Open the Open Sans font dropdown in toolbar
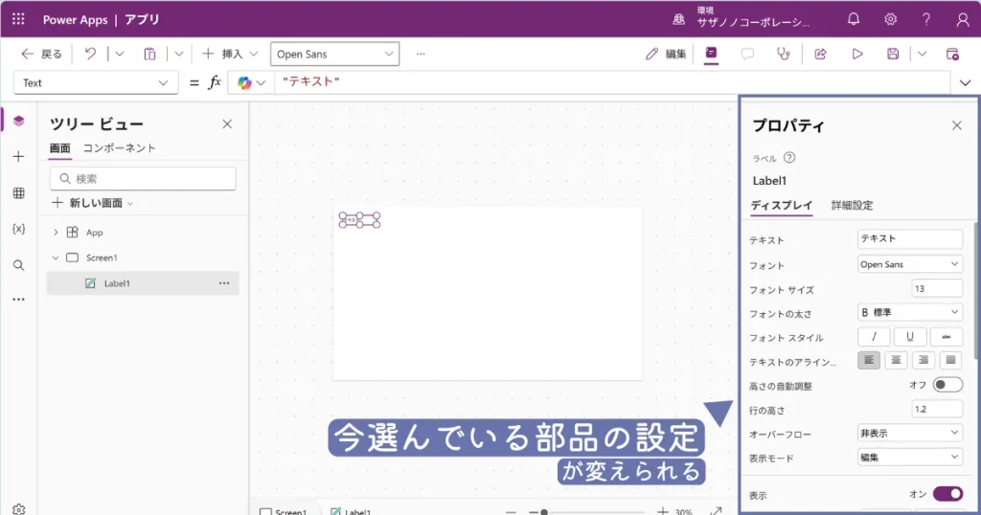 coord(334,55)
